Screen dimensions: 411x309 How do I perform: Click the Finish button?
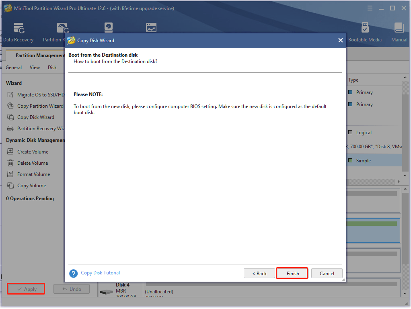click(x=292, y=273)
